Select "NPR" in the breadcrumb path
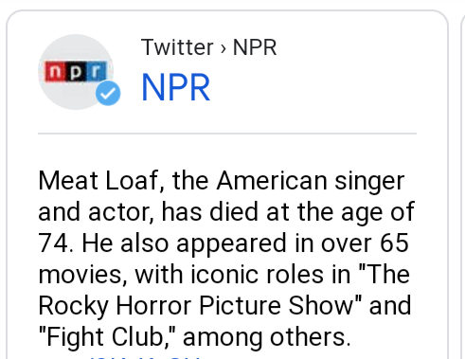The height and width of the screenshot is (359, 465). coord(255,47)
